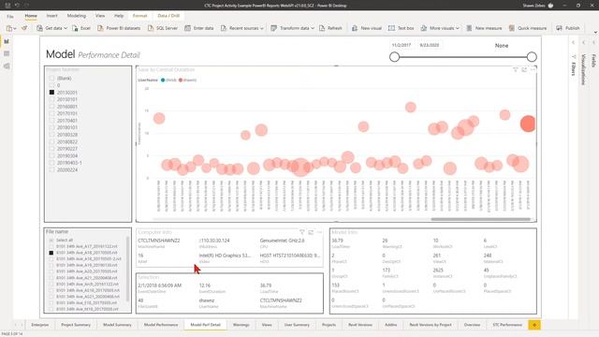The image size is (599, 337).
Task: Switch to the View ribbon tab
Action: (x=100, y=16)
